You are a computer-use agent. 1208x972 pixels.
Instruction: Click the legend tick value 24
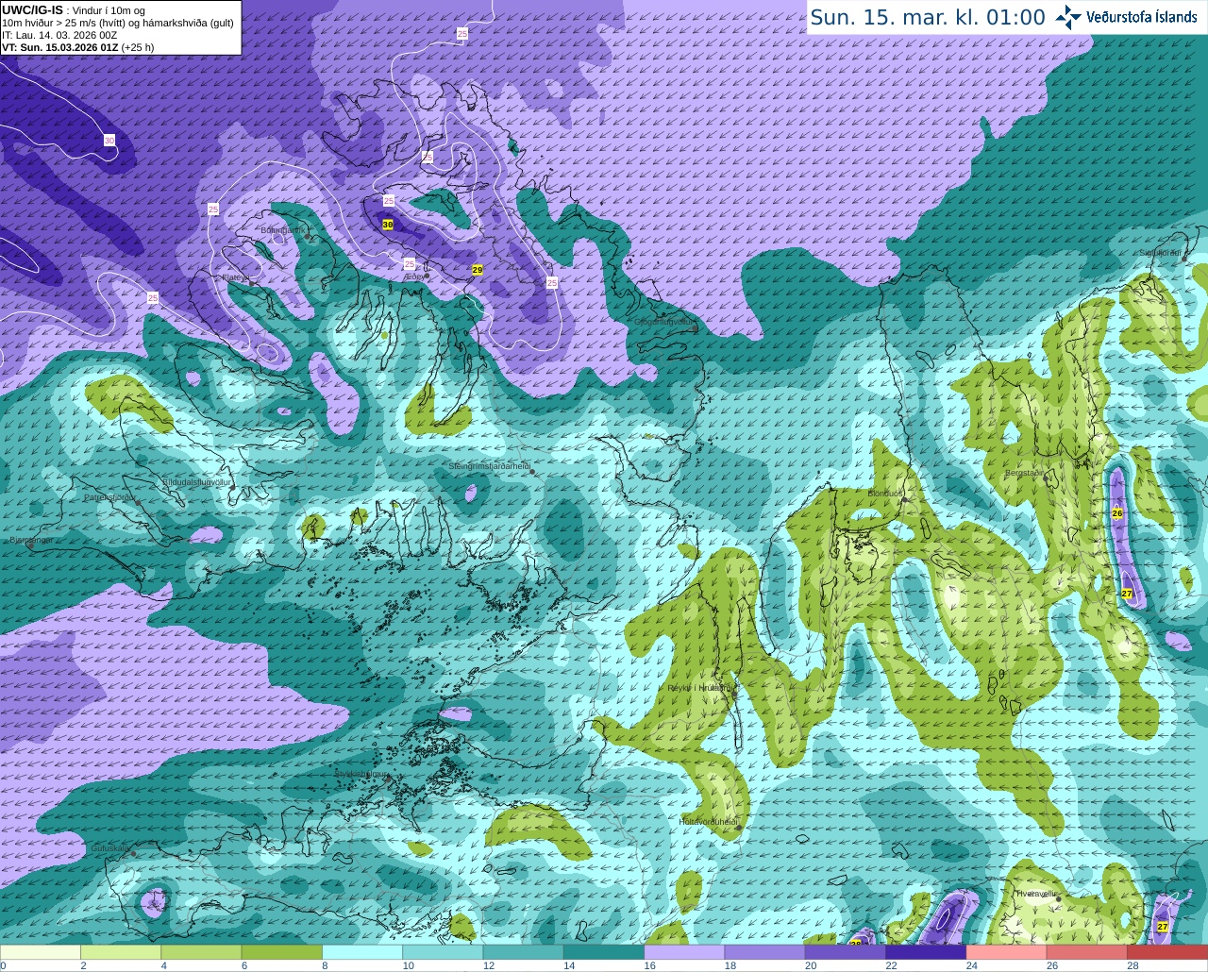(971, 965)
